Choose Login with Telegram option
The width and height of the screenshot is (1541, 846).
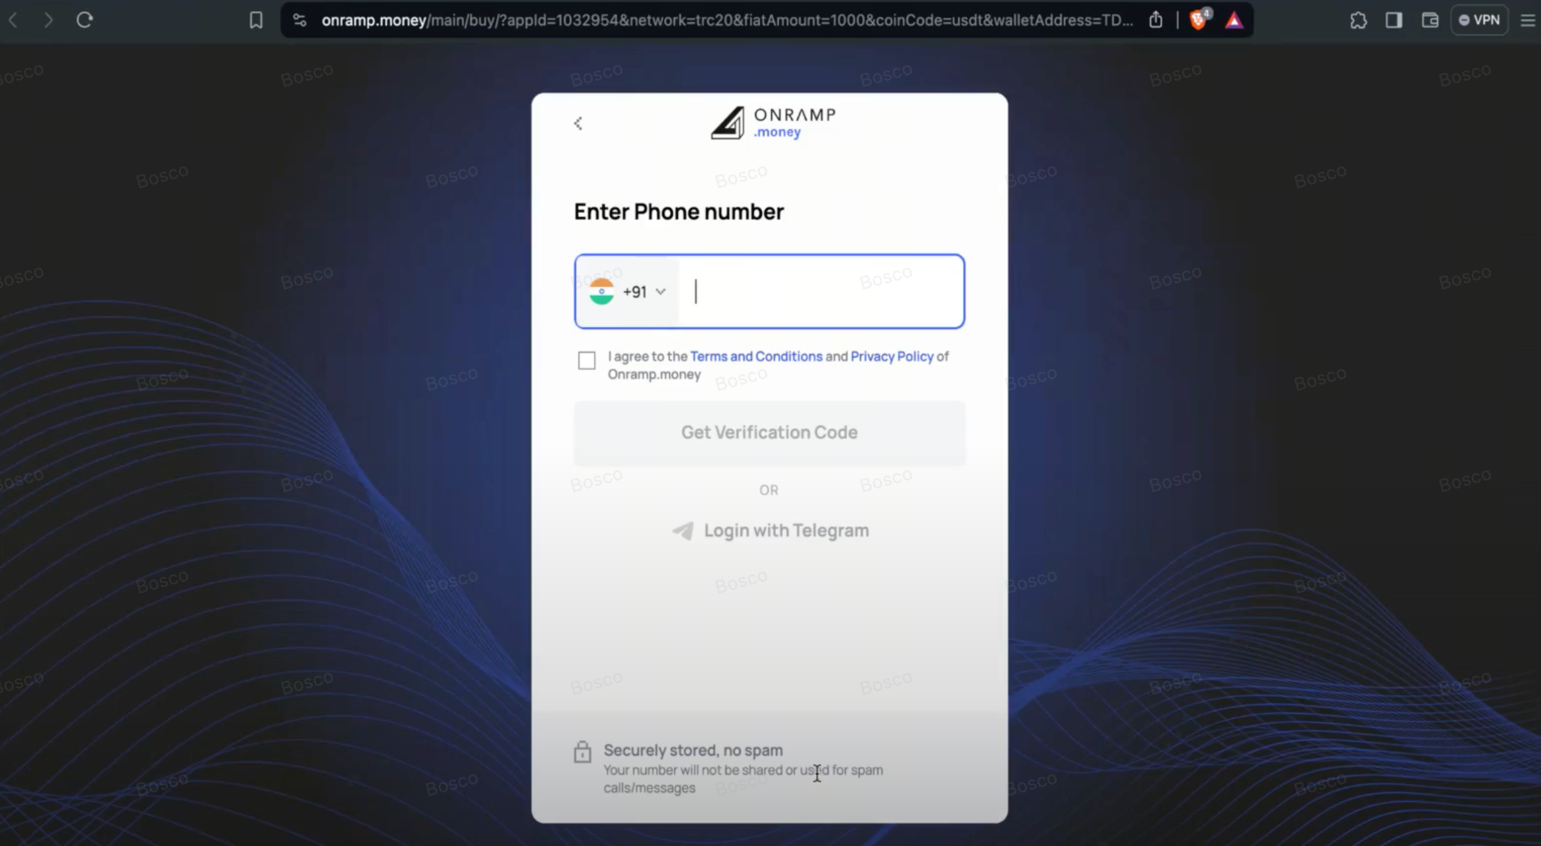click(x=770, y=530)
